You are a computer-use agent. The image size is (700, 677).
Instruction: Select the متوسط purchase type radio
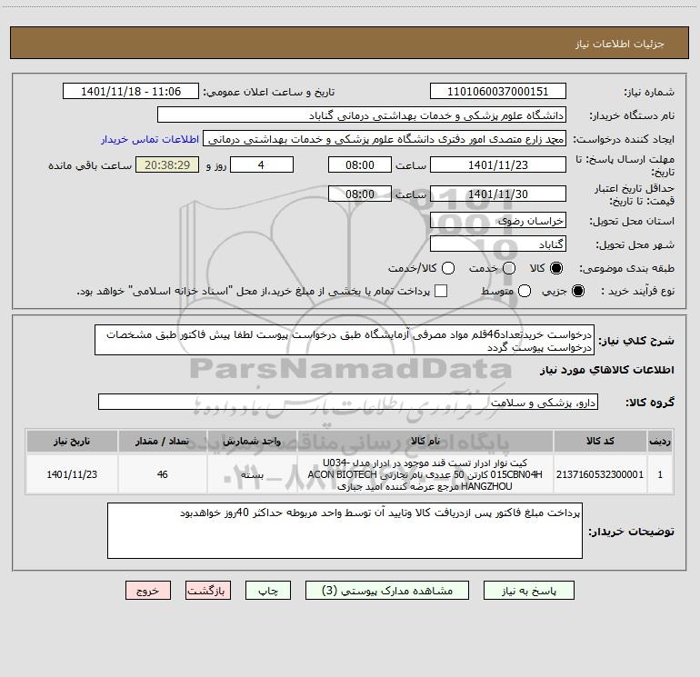(525, 291)
